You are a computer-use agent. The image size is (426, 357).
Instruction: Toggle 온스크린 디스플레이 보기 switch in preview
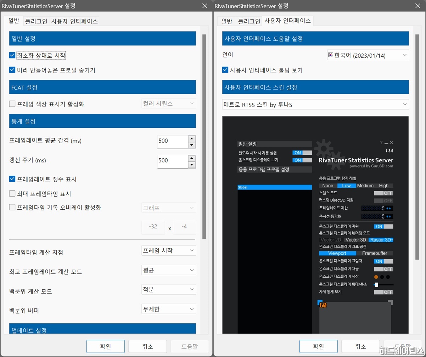(302, 160)
